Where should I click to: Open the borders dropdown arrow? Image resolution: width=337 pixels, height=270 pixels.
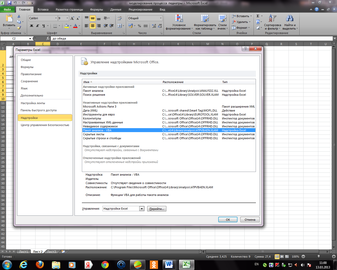click(60, 26)
